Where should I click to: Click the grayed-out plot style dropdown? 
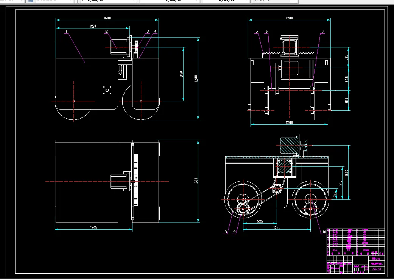pos(274,1)
